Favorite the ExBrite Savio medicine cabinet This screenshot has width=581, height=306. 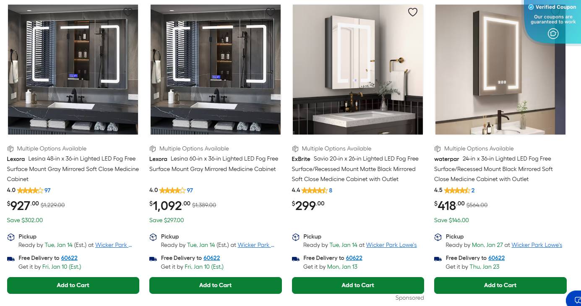tap(412, 12)
